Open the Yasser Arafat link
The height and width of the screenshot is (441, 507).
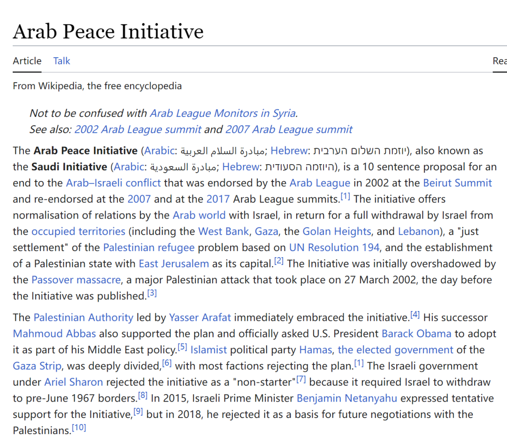pos(200,318)
